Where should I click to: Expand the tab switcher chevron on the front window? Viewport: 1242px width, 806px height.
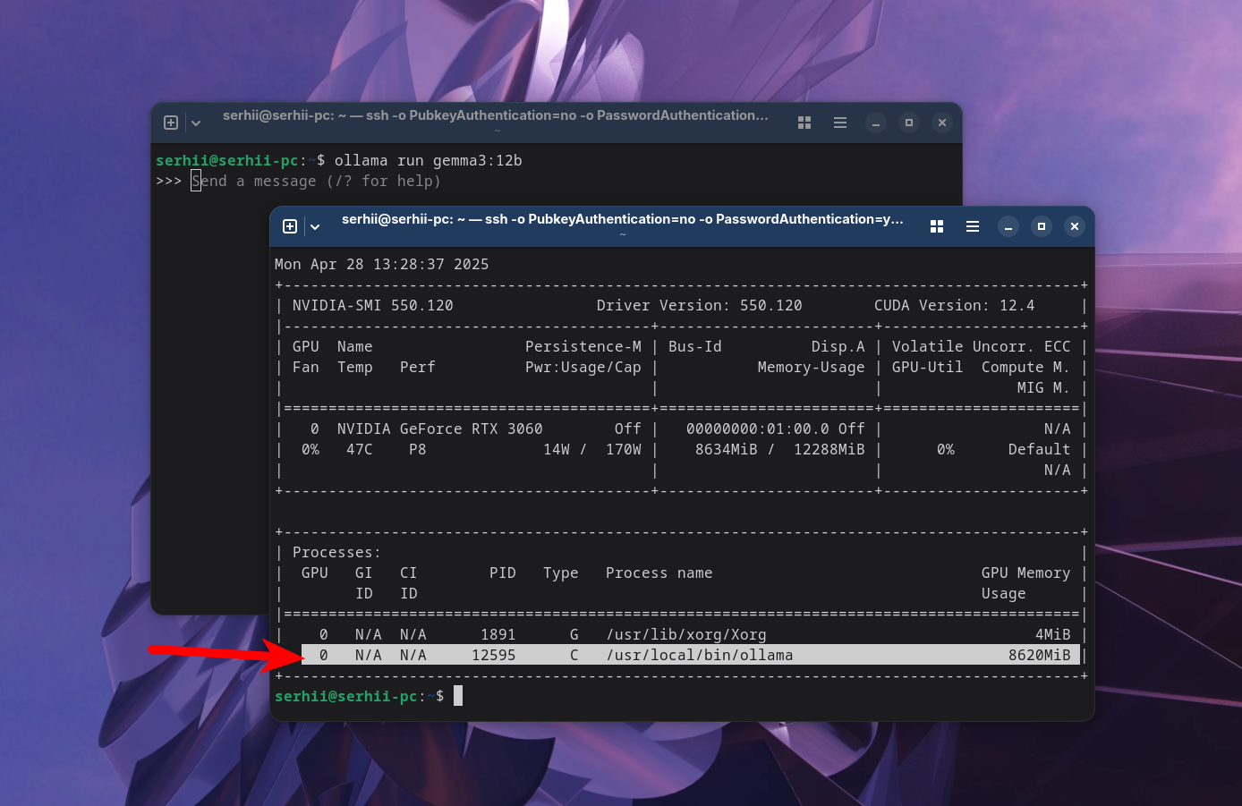point(313,226)
